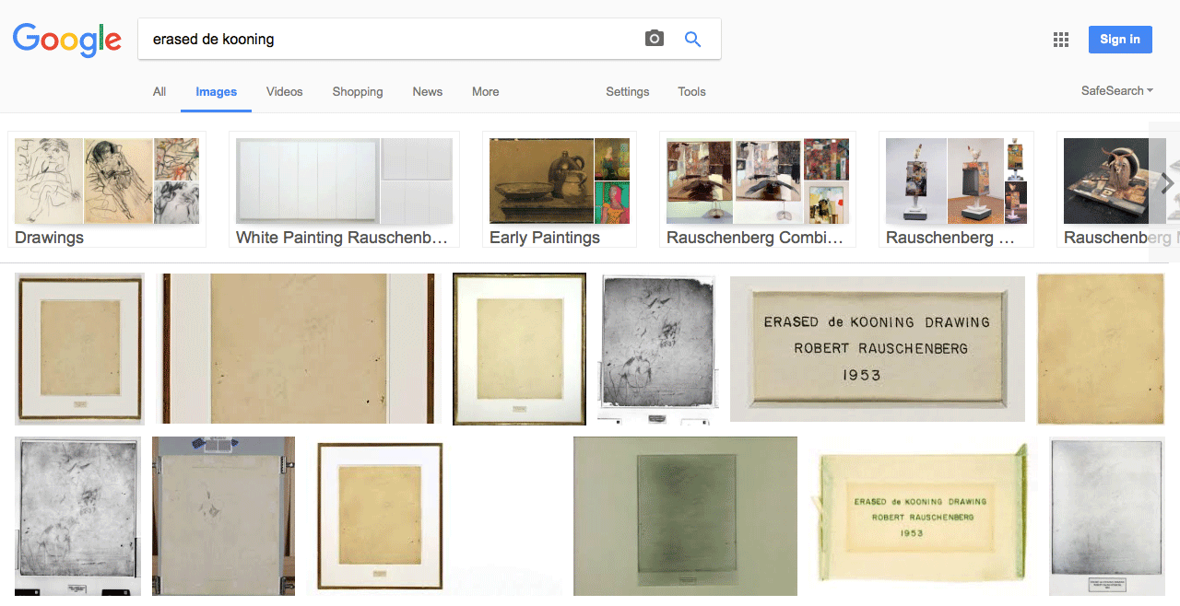Click the blue magnifier search icon
Image resolution: width=1180 pixels, height=606 pixels.
coord(692,39)
